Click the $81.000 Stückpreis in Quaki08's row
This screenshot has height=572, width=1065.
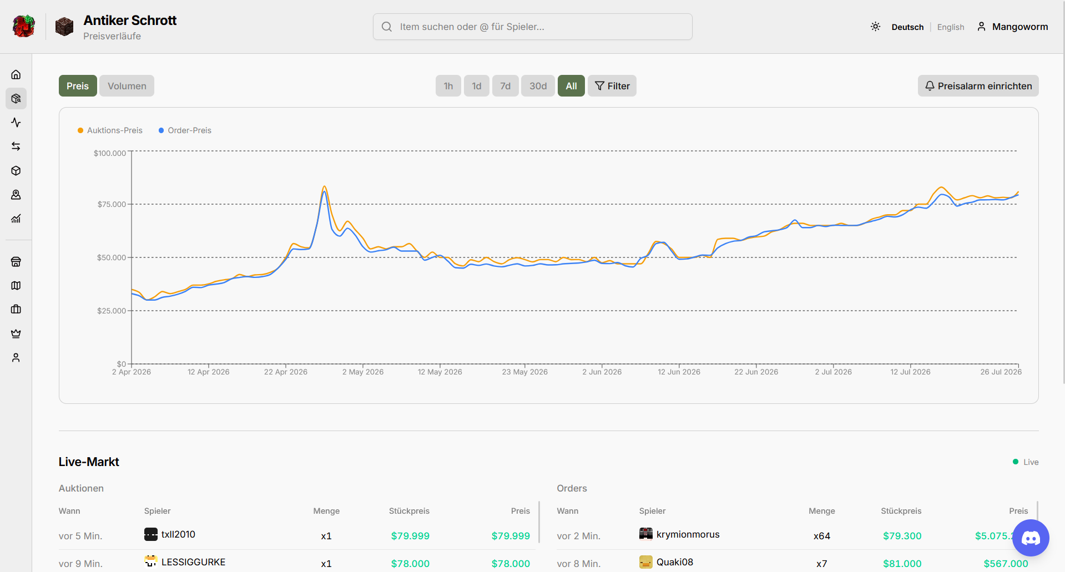(902, 564)
